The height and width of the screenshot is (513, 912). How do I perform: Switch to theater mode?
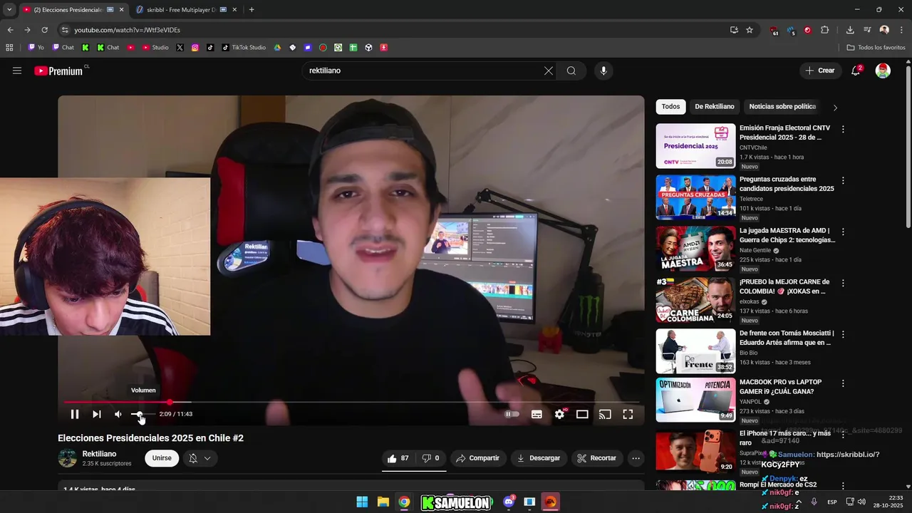tap(582, 414)
